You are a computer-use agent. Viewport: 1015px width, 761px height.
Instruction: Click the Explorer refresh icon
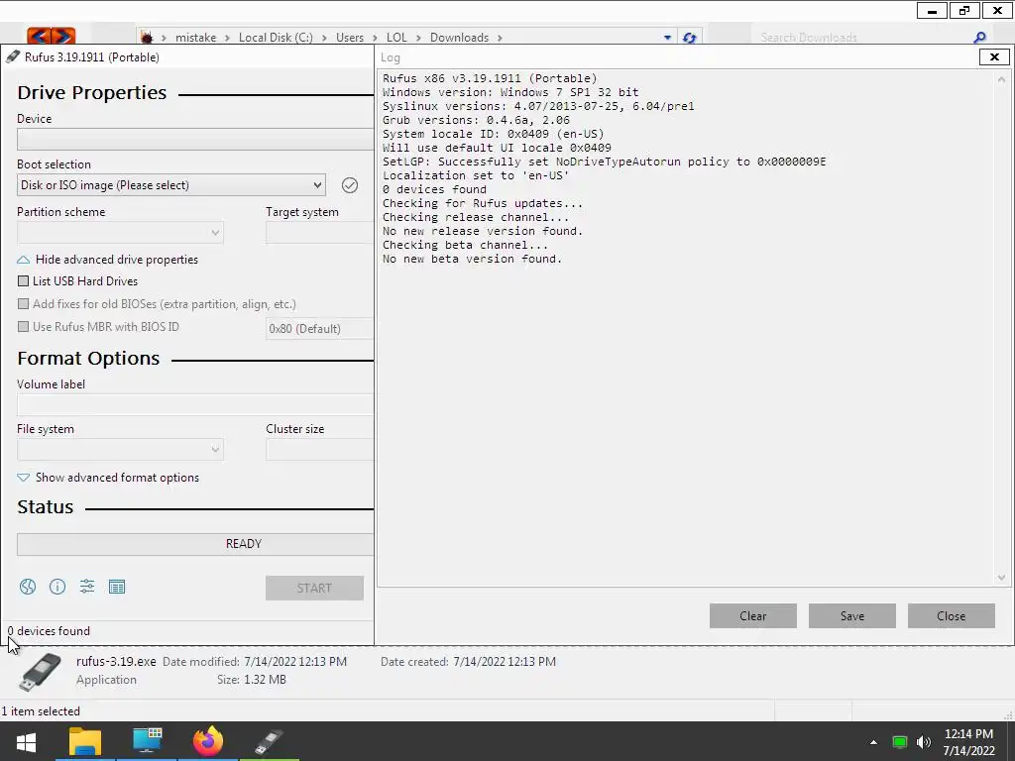[690, 38]
